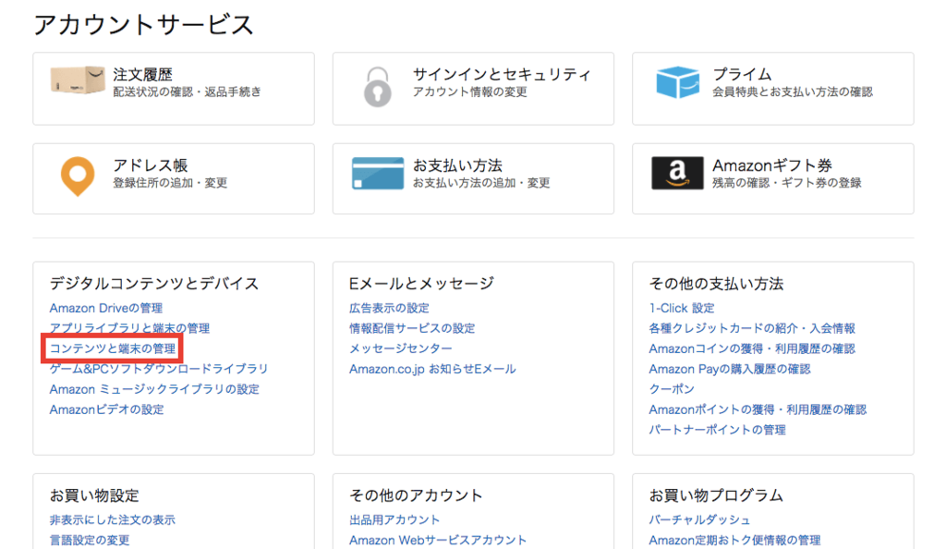The image size is (946, 549).
Task: Open Amazonコインの獲得・利用履歴の確認
Action: [752, 348]
